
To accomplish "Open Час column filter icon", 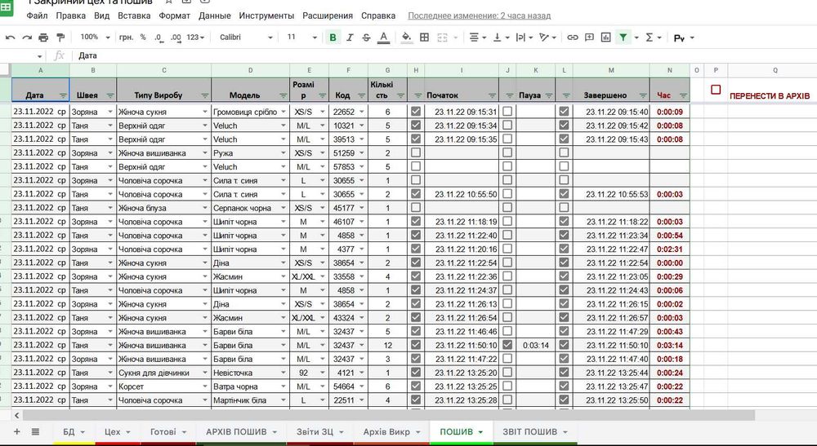I will click(x=683, y=95).
